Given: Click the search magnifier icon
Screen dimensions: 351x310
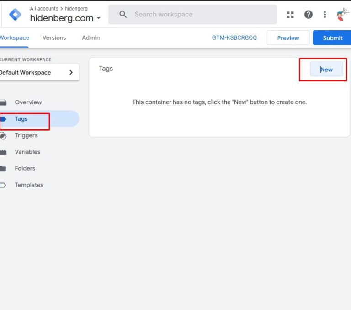Looking at the screenshot, I should [123, 15].
